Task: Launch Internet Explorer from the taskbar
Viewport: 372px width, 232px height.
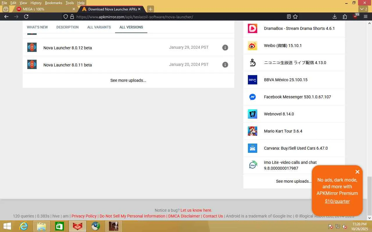Action: pyautogui.click(x=23, y=226)
